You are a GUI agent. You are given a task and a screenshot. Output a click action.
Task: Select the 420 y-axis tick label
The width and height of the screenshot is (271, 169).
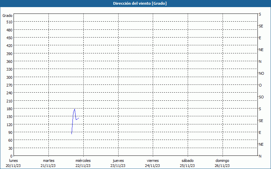click(9, 46)
